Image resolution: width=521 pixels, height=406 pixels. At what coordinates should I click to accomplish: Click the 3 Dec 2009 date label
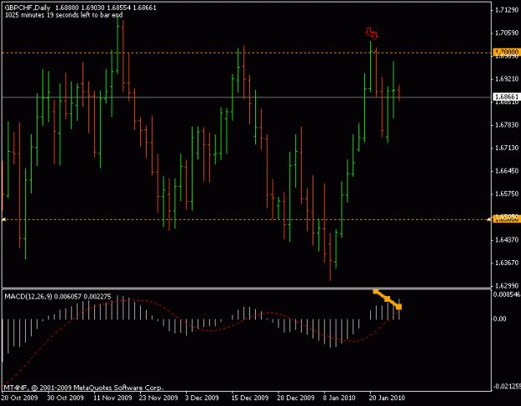coord(202,398)
